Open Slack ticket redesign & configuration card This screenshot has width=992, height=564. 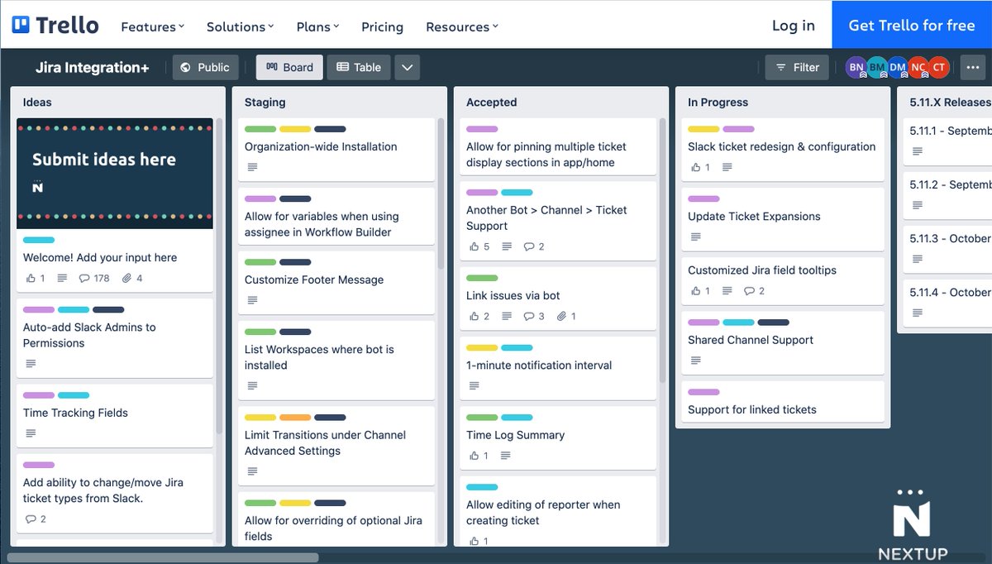783,150
